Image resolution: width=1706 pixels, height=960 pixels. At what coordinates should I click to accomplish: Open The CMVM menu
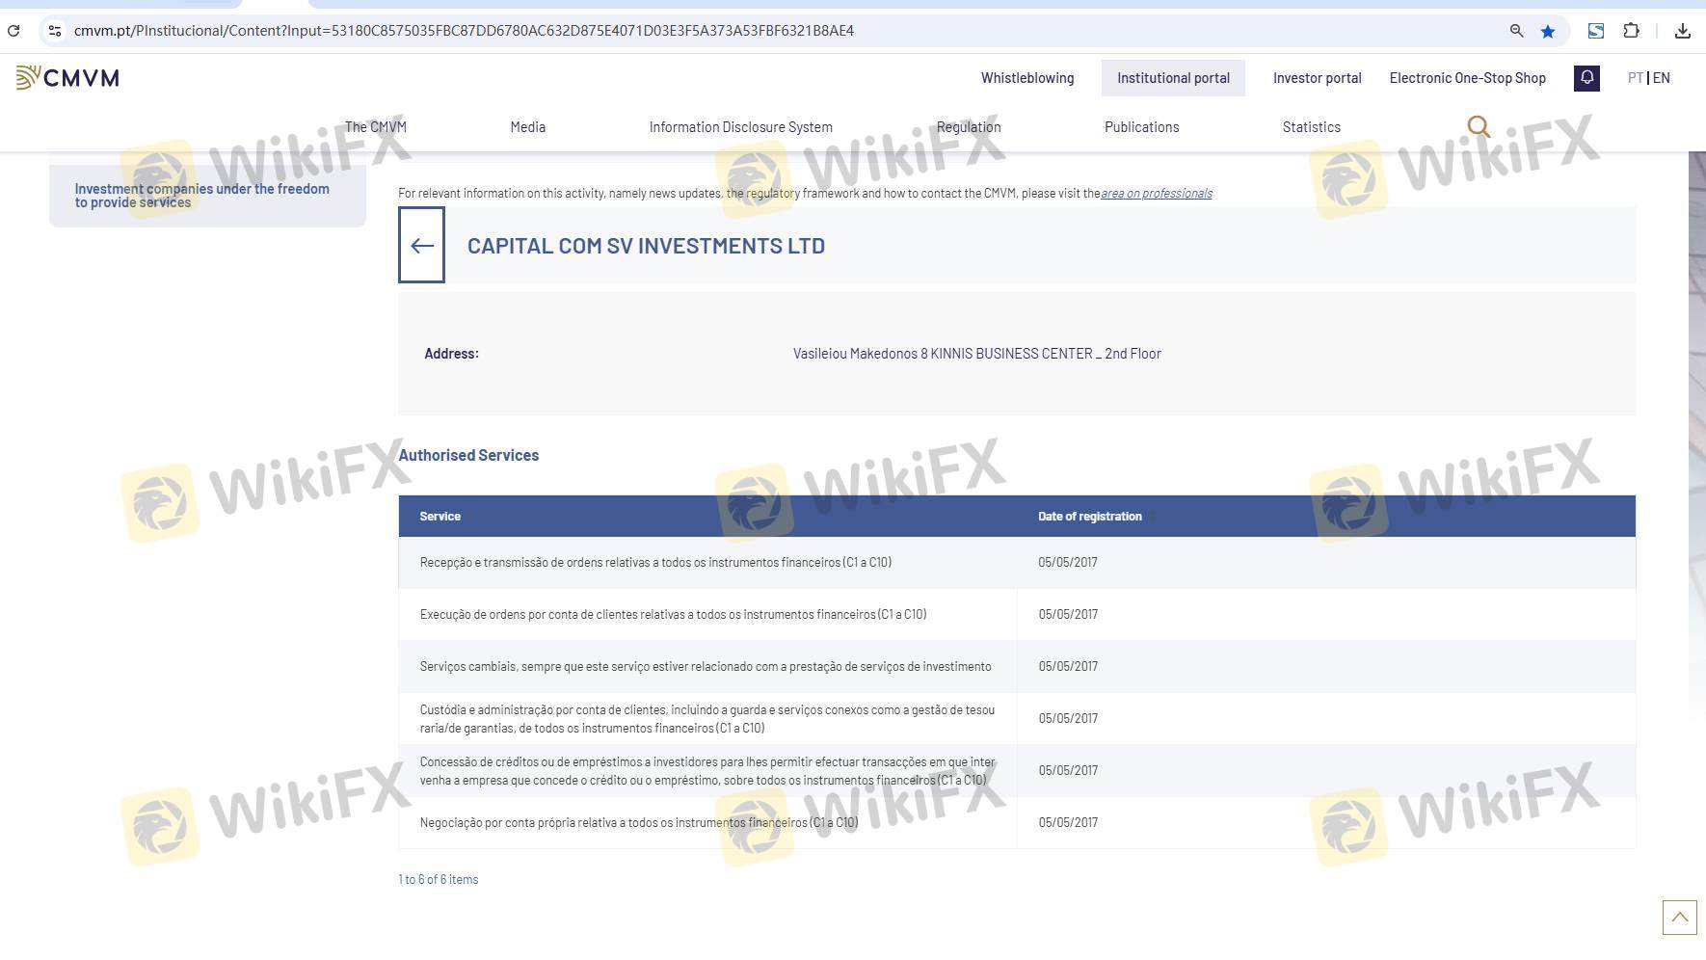click(376, 127)
